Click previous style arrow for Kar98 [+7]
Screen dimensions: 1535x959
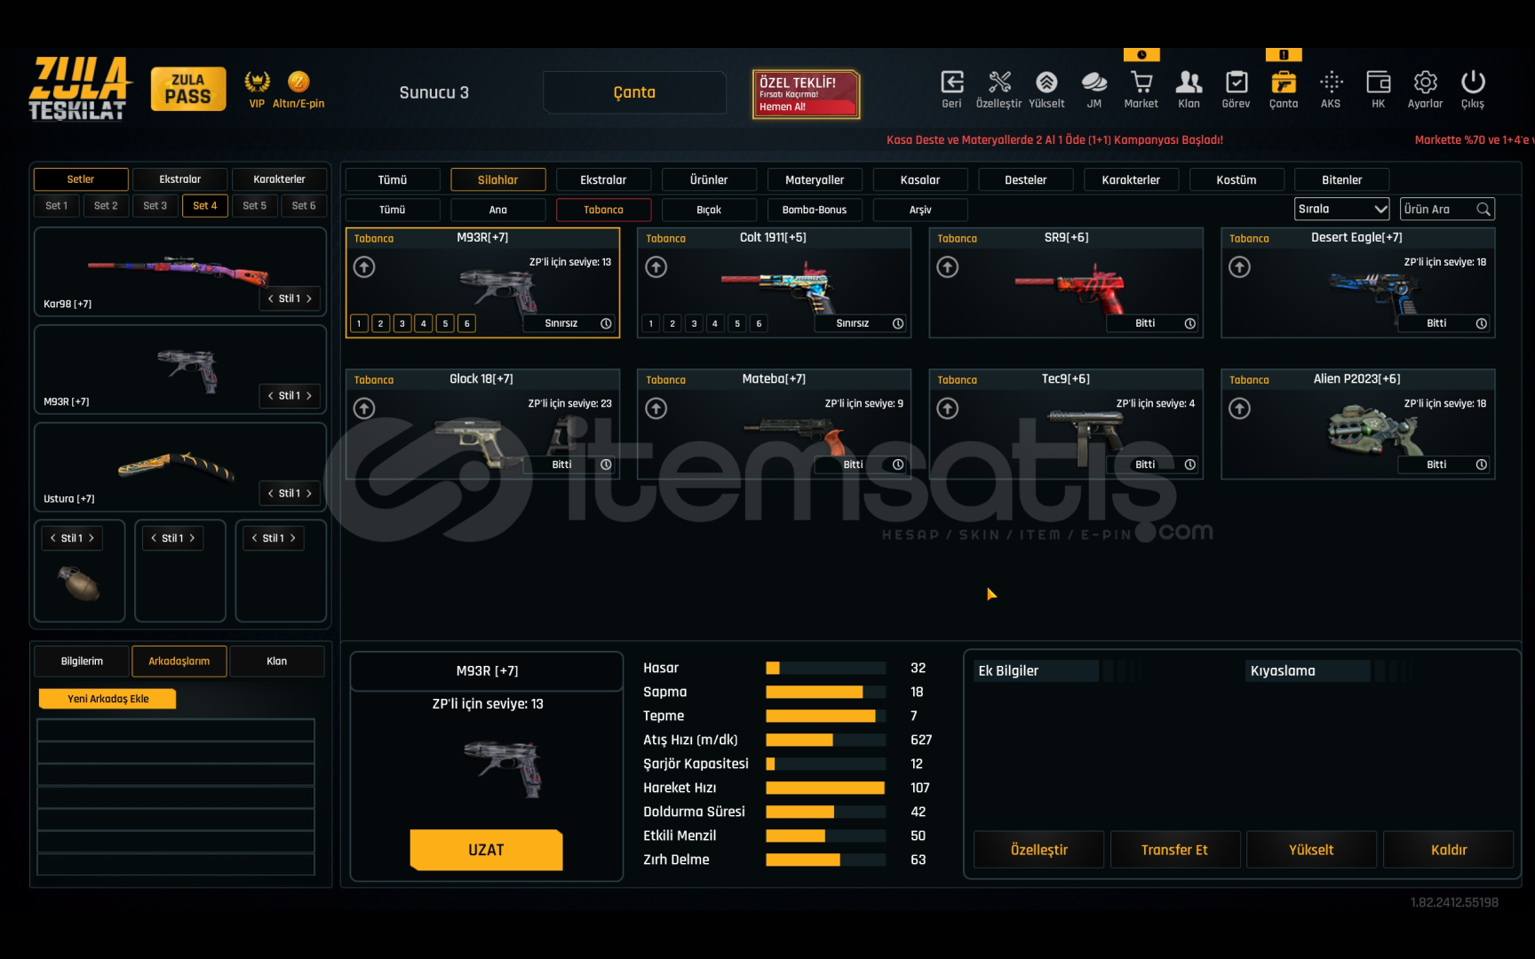click(271, 298)
